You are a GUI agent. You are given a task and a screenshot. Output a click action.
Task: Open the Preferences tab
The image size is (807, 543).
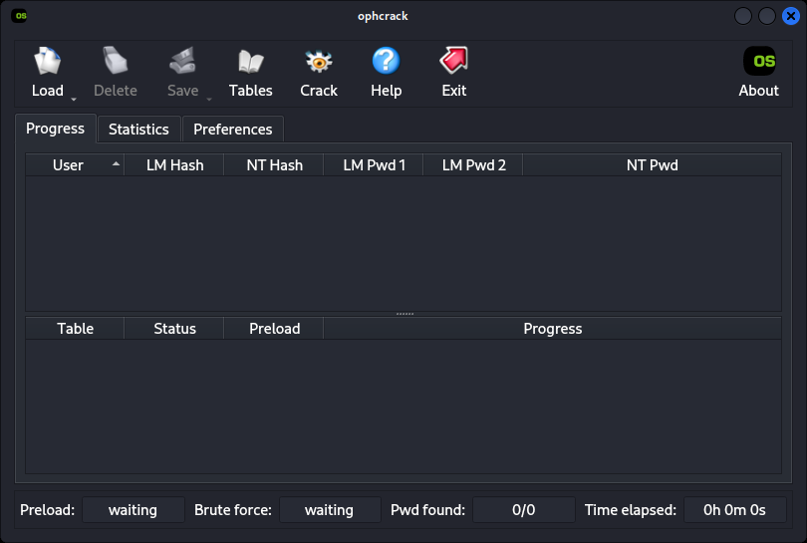pos(232,130)
